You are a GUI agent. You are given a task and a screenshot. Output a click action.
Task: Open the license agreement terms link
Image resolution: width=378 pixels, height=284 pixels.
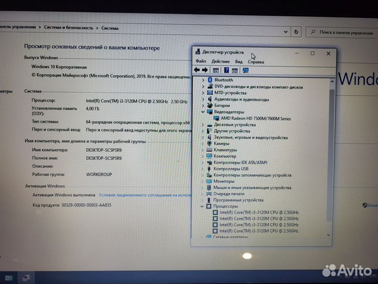(145, 195)
